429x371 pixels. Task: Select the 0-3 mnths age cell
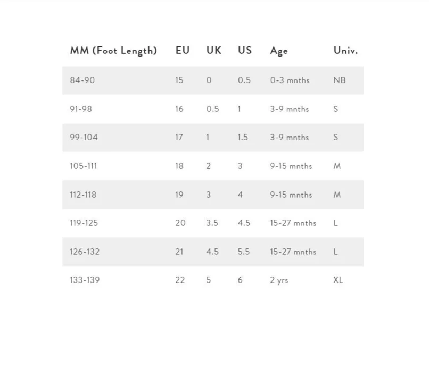[x=290, y=80]
